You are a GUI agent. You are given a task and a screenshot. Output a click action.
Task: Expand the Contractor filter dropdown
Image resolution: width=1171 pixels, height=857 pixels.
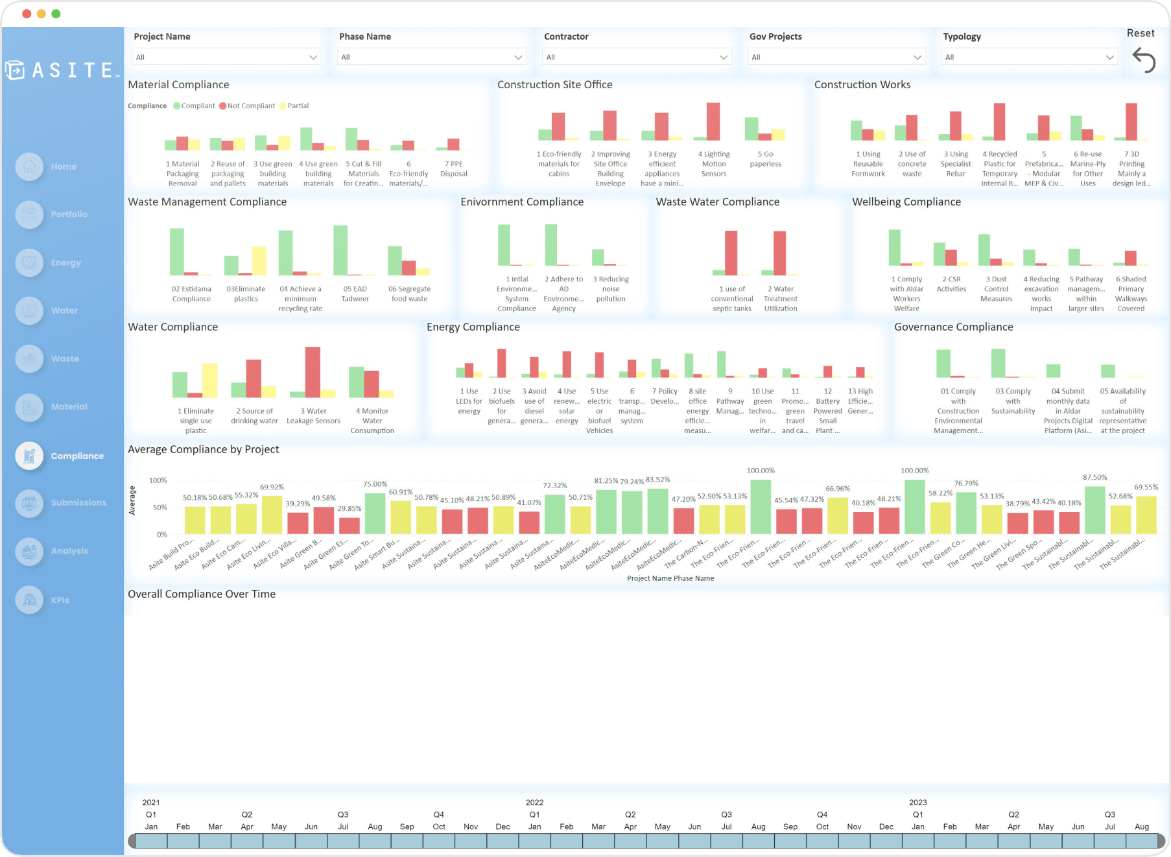pyautogui.click(x=636, y=56)
